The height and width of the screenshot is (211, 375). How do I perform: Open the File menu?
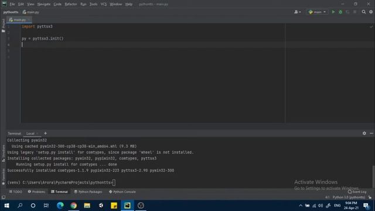point(12,4)
